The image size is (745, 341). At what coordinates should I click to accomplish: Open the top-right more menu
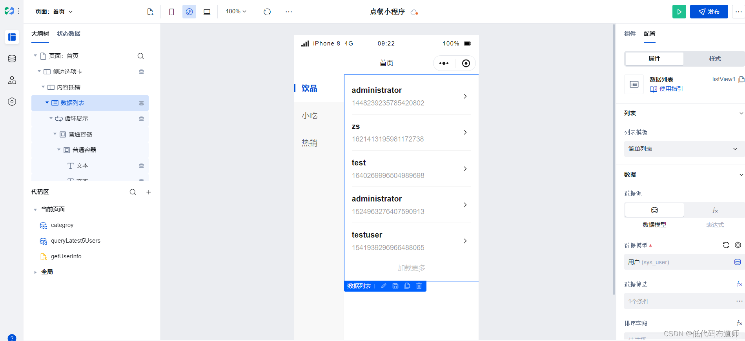tap(738, 12)
